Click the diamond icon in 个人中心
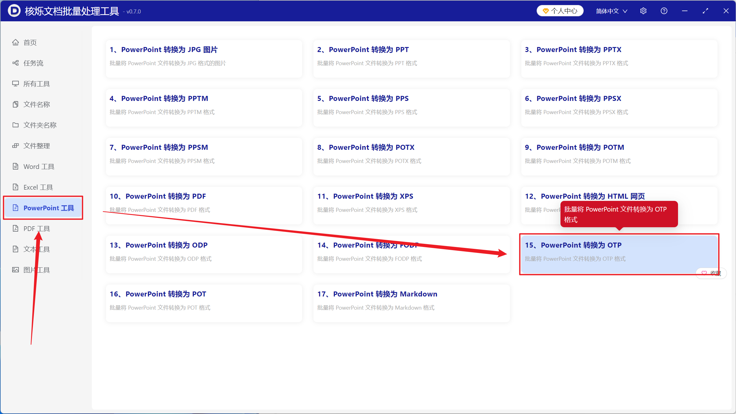 (x=545, y=11)
